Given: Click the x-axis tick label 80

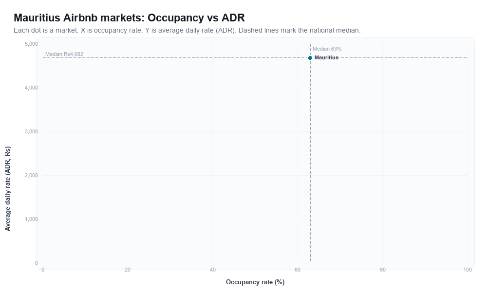Looking at the screenshot, I should [x=383, y=270].
